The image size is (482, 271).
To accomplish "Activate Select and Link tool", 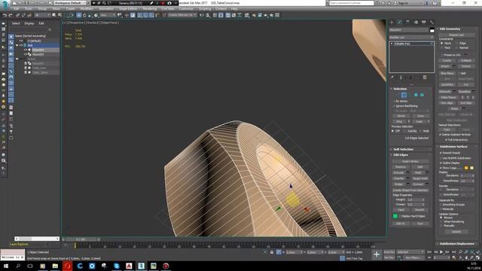I will tap(18, 15).
